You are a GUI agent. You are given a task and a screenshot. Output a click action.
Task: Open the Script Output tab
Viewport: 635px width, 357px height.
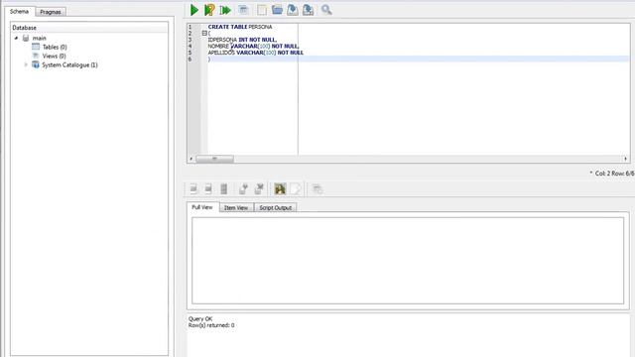pos(276,207)
